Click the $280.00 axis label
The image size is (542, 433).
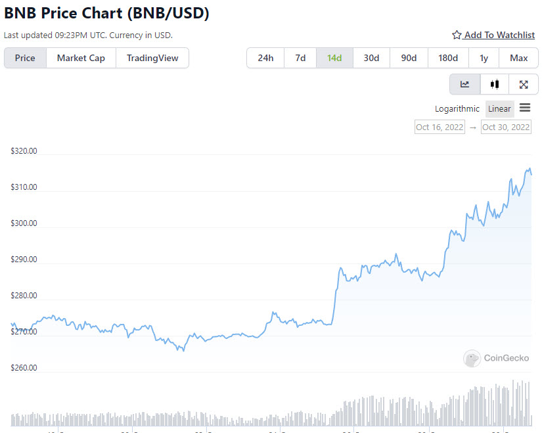click(x=24, y=296)
